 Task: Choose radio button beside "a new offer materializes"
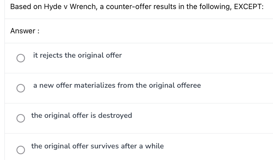[21, 89]
